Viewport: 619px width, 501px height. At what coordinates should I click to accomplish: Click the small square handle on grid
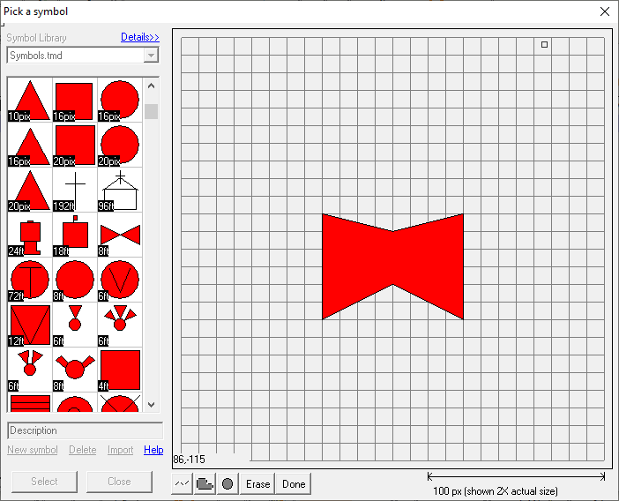[544, 45]
